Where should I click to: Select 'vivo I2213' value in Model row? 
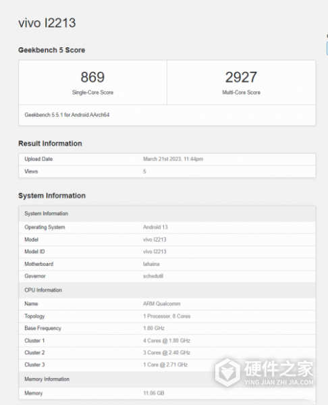(x=155, y=240)
